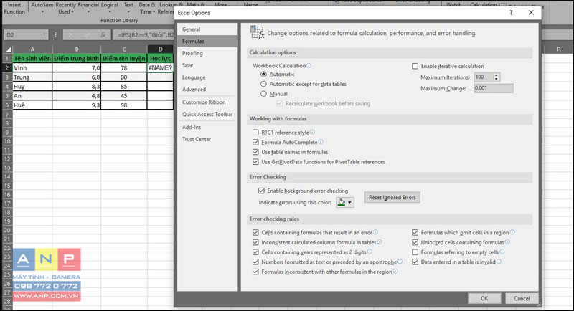Click the Select All corner triangle of sheet
Screen dimensions: 574x311
coord(8,49)
